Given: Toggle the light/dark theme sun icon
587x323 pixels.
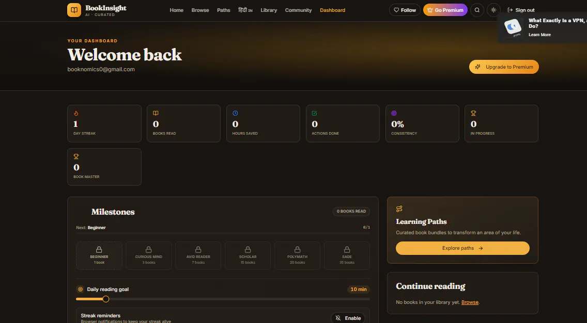Looking at the screenshot, I should [493, 10].
